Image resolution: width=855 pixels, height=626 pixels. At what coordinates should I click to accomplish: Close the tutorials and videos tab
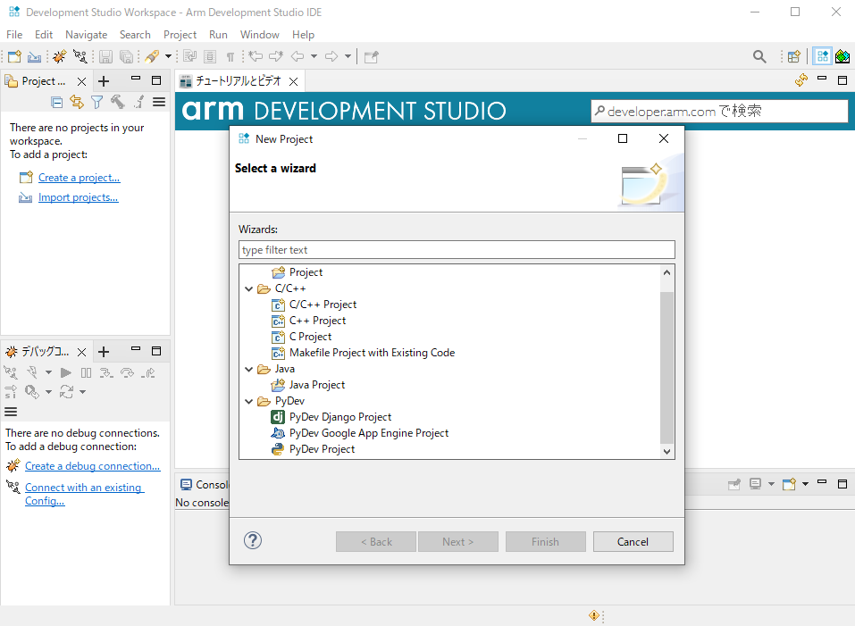pos(293,82)
